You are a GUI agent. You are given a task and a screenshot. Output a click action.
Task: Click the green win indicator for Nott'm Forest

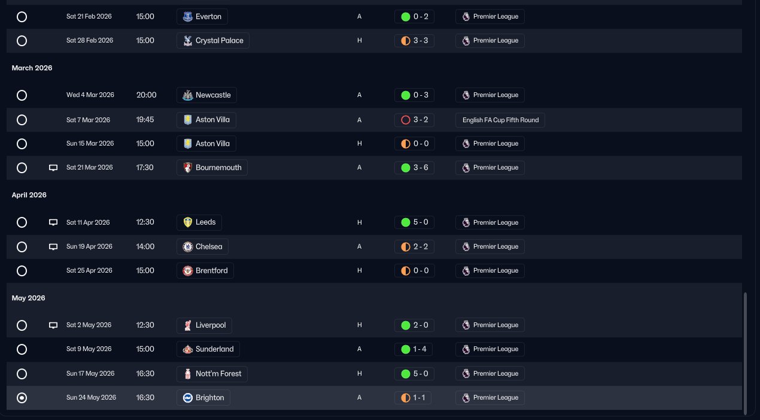[x=405, y=374]
